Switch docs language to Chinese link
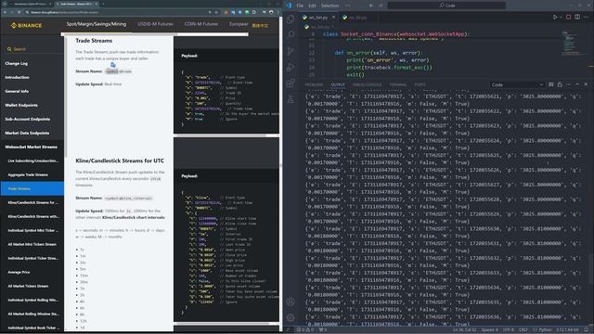The image size is (594, 334). coord(260,25)
